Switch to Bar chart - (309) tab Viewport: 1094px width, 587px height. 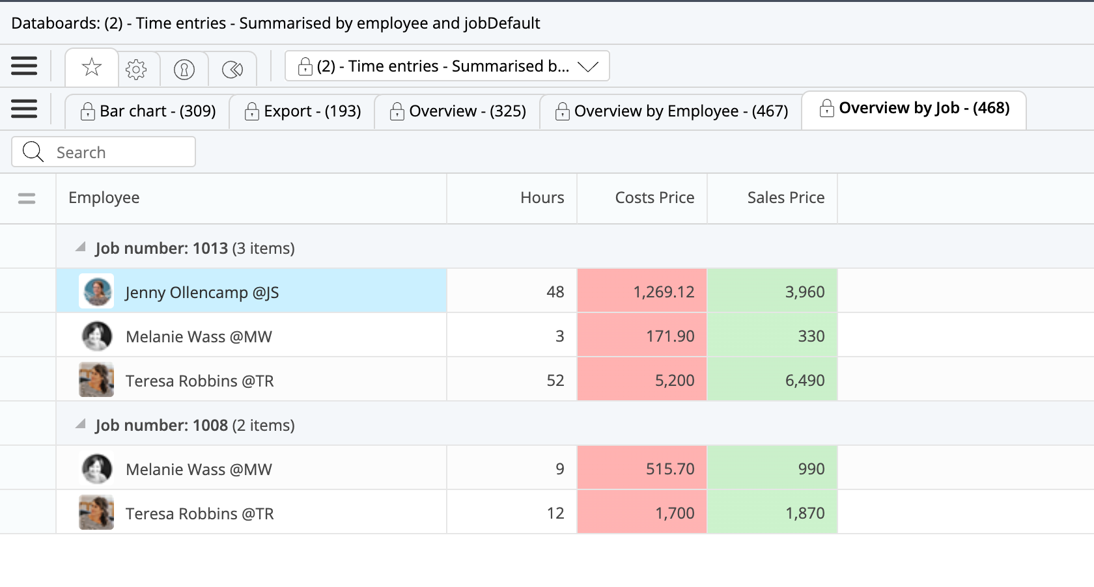148,111
